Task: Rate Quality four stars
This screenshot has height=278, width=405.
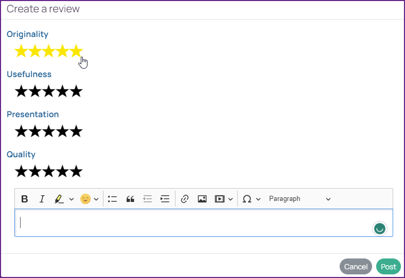Action: tap(62, 171)
